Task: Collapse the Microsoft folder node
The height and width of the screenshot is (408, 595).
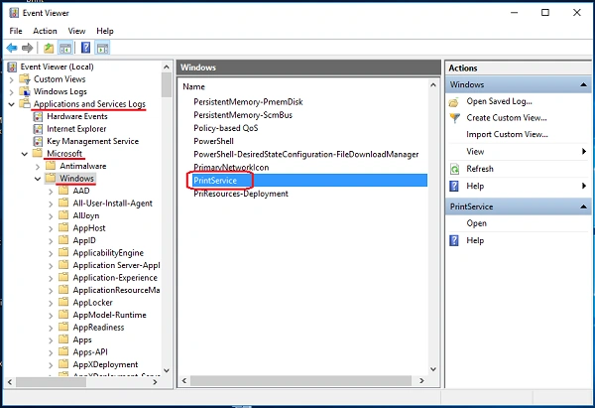Action: pos(24,154)
